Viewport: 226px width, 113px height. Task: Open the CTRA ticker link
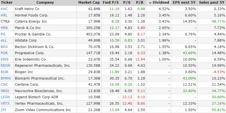(x=5, y=21)
